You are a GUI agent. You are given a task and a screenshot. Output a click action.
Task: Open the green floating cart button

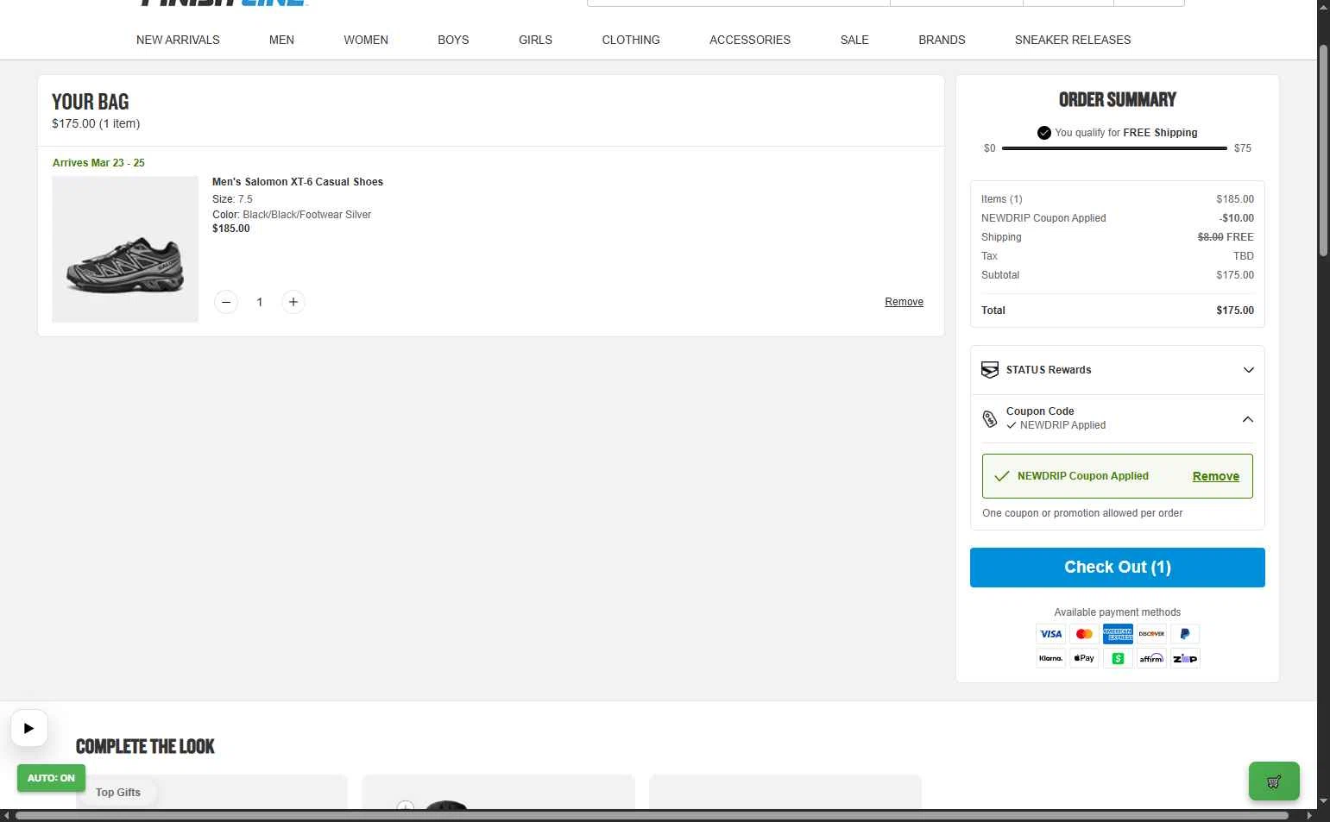coord(1274,781)
